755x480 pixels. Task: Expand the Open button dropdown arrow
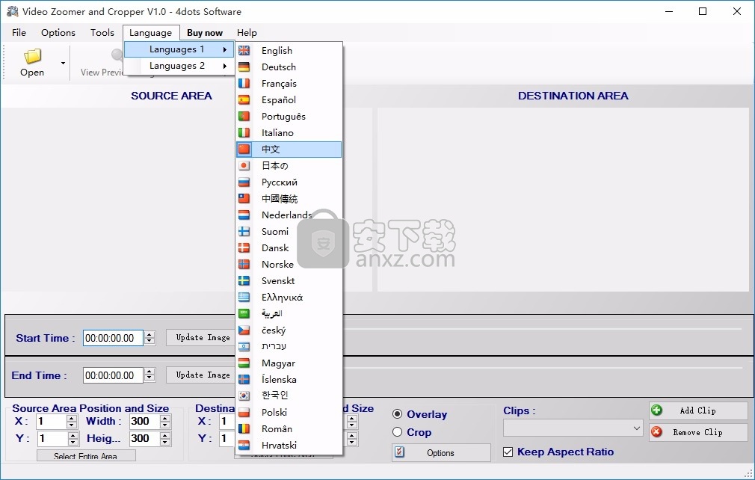coord(63,63)
